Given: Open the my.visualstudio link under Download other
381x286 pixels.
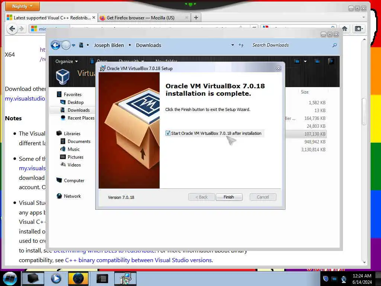Looking at the screenshot, I should [25, 98].
